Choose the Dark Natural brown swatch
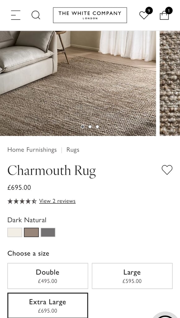The width and height of the screenshot is (180, 318). click(x=31, y=232)
